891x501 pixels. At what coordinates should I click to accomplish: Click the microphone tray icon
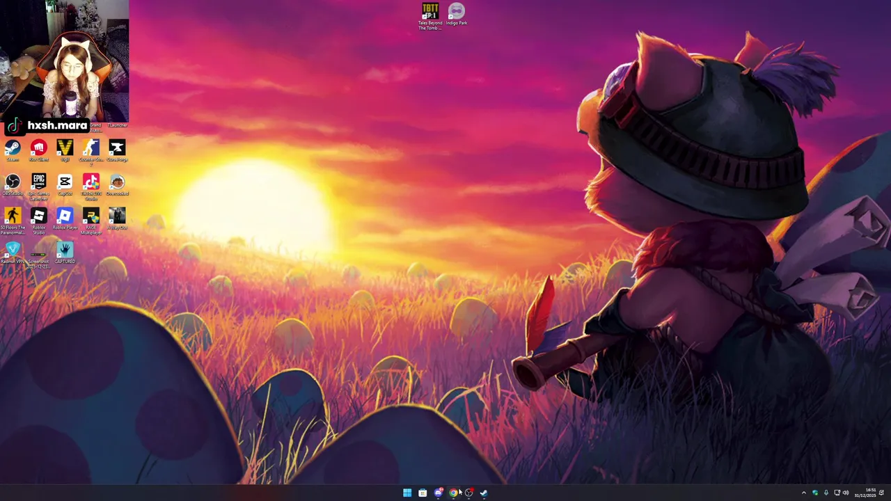[826, 493]
